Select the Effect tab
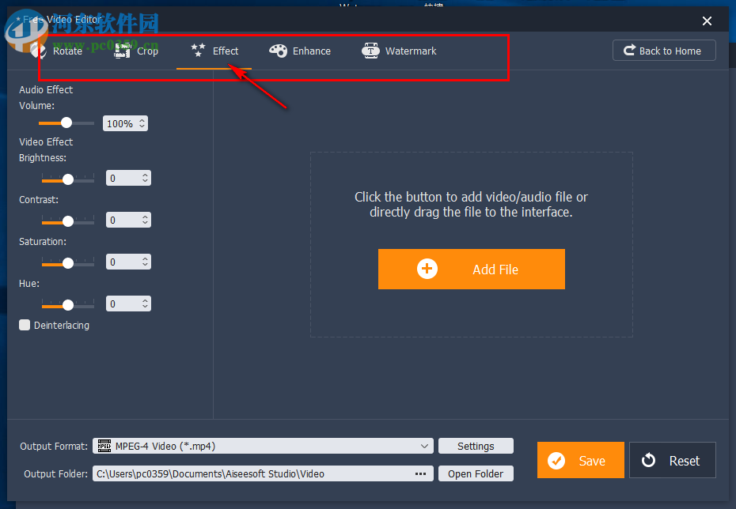 coord(214,51)
